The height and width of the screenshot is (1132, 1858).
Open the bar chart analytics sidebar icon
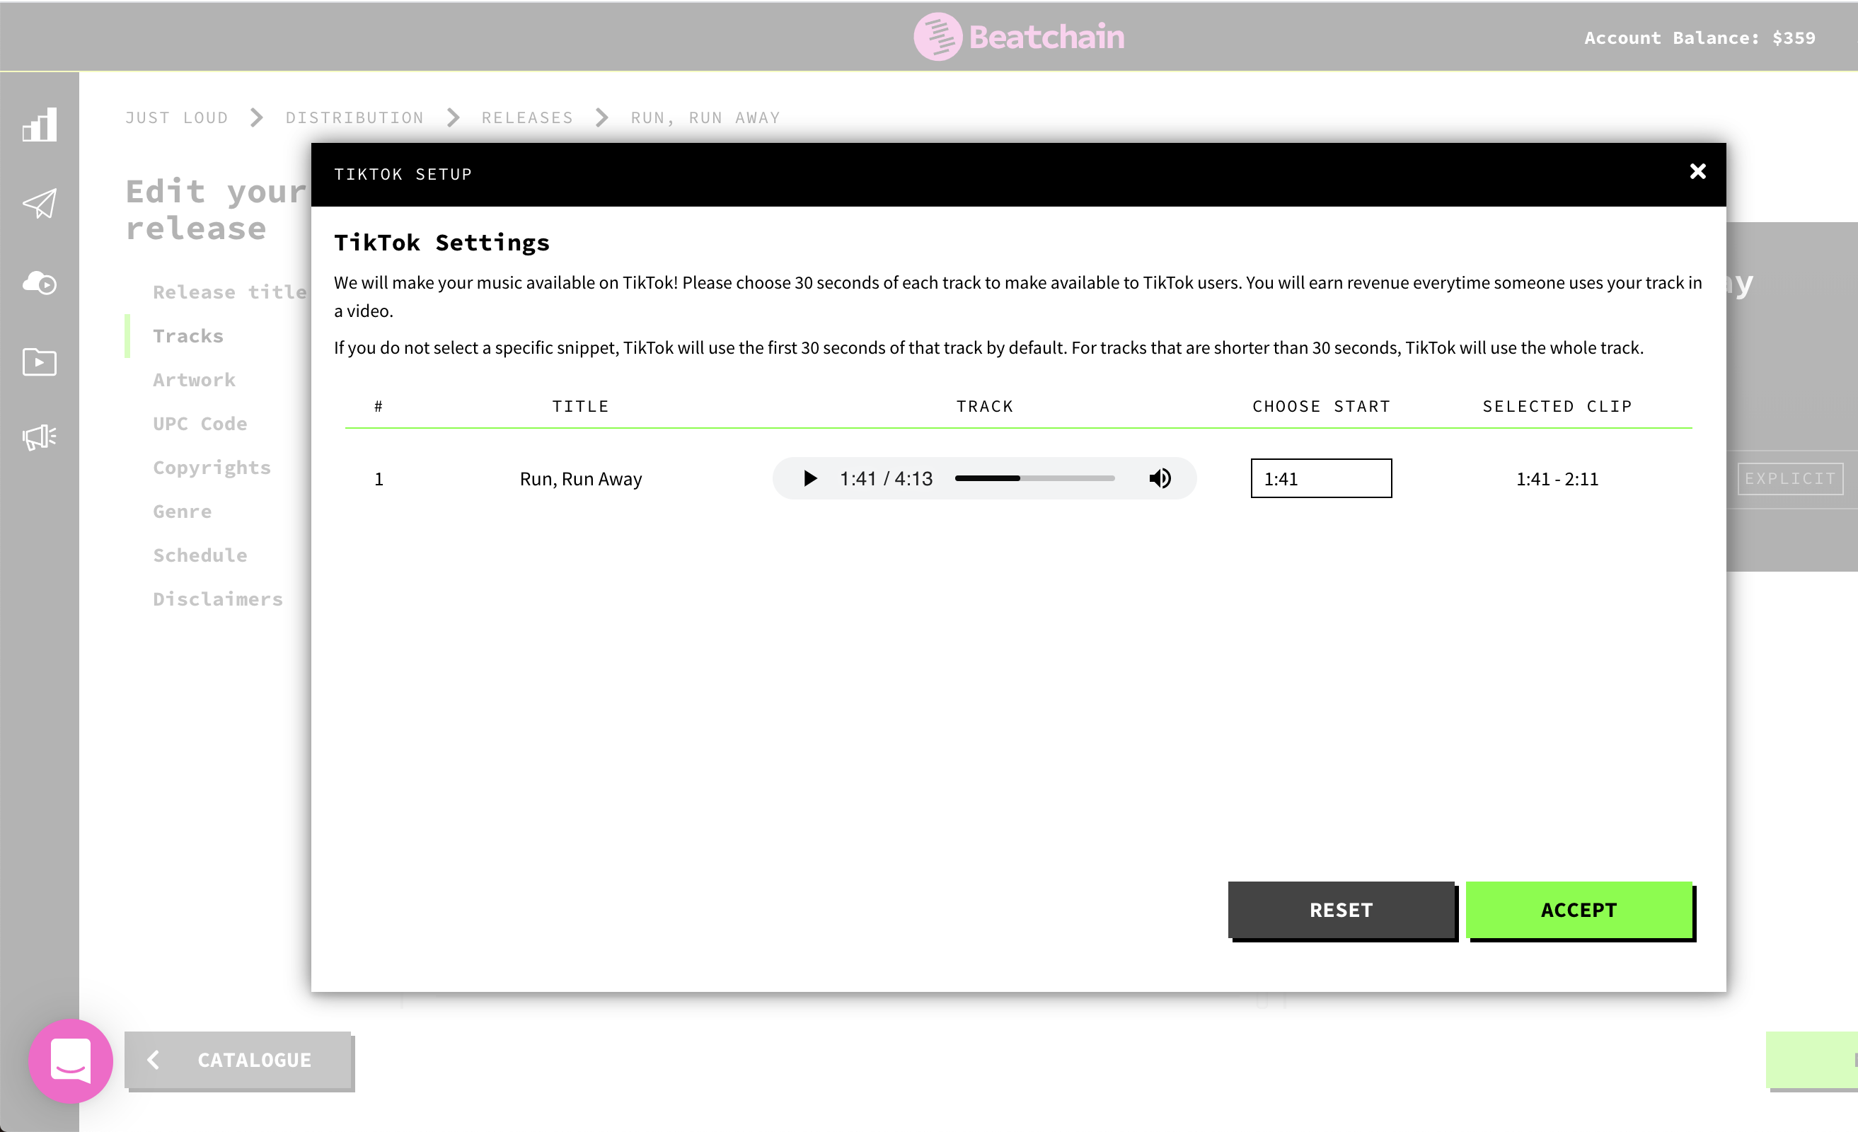tap(39, 125)
